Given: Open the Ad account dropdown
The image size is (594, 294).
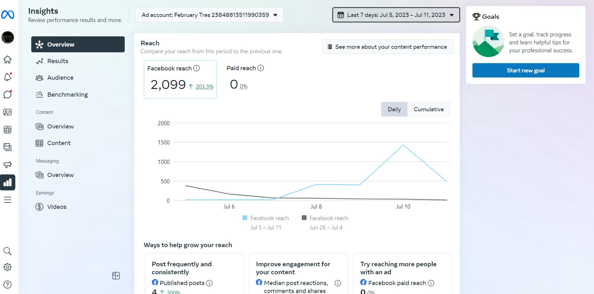Looking at the screenshot, I should (x=209, y=15).
